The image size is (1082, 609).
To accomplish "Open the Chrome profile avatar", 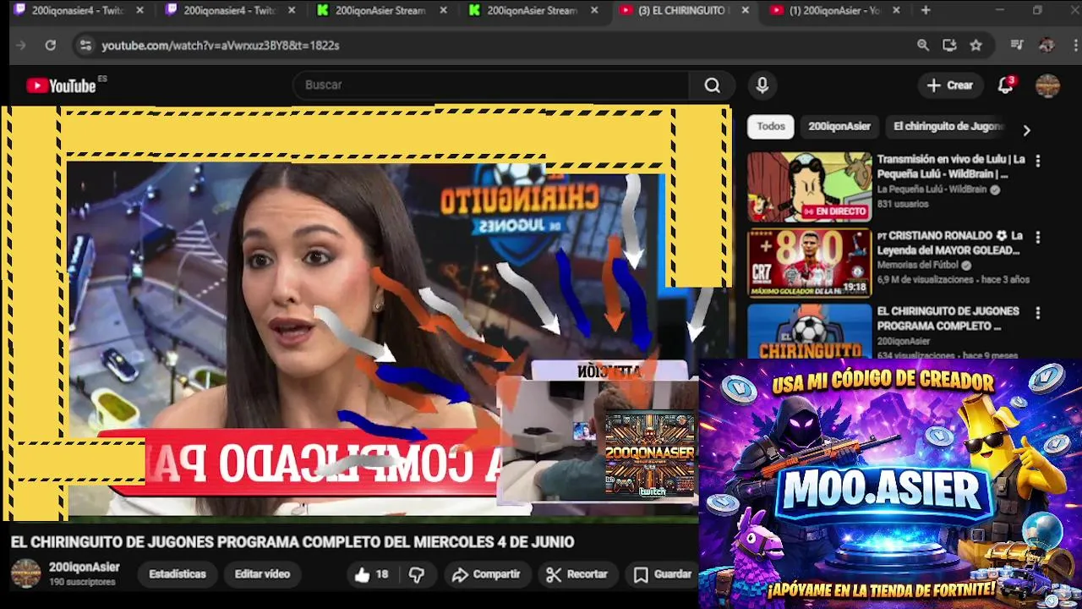I will (1046, 45).
